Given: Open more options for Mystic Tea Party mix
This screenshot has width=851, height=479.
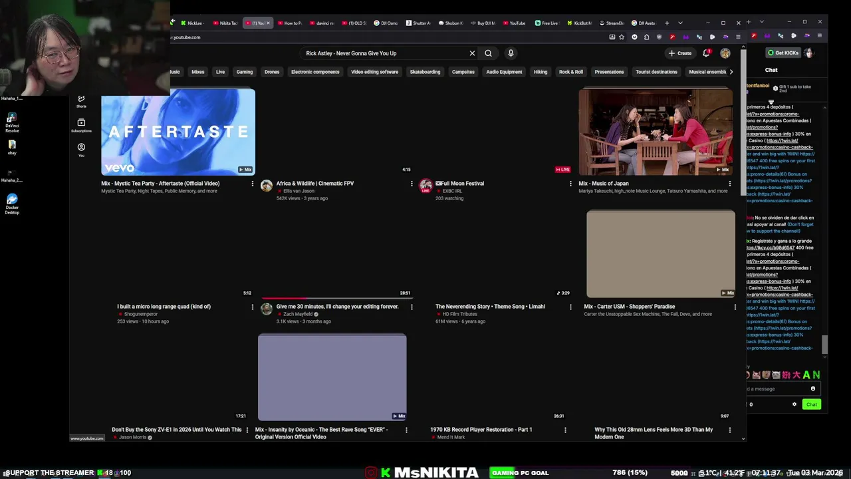Looking at the screenshot, I should pyautogui.click(x=252, y=184).
